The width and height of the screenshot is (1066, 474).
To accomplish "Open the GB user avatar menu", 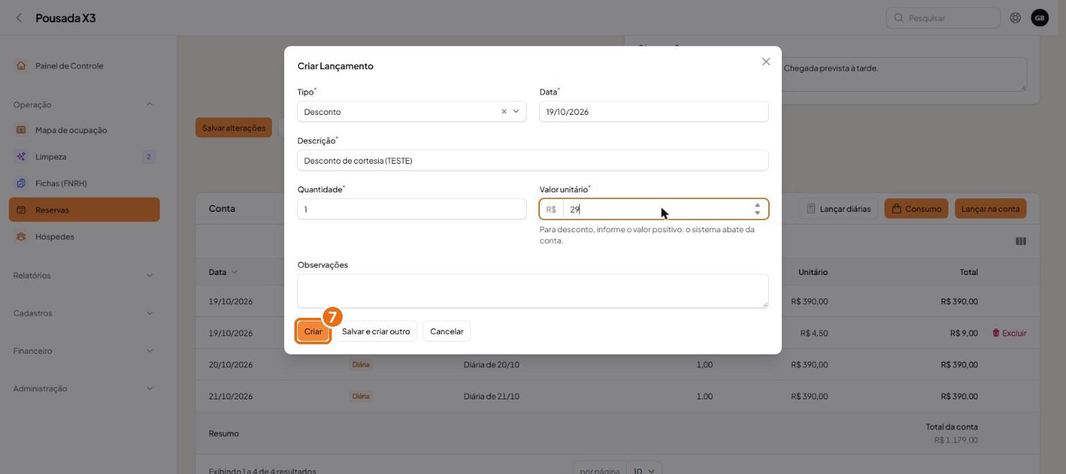I will pyautogui.click(x=1039, y=18).
